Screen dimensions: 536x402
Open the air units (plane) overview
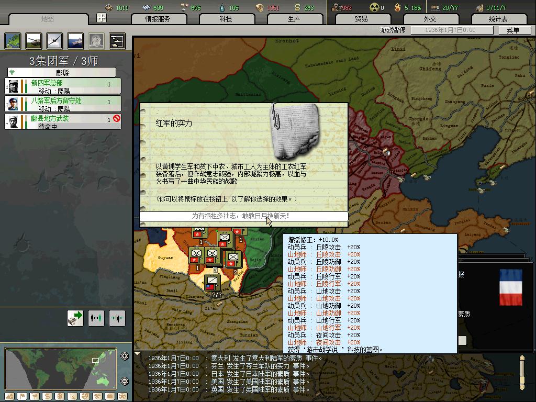pyautogui.click(x=54, y=41)
